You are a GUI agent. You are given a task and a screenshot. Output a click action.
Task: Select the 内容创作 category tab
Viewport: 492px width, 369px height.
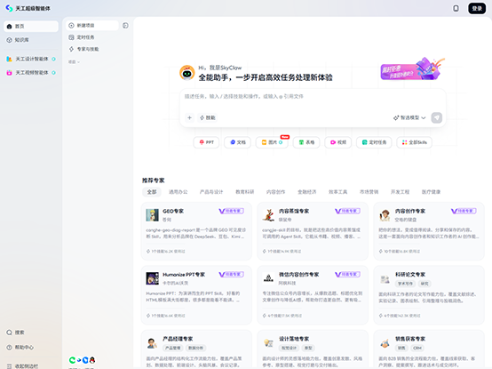tap(276, 192)
